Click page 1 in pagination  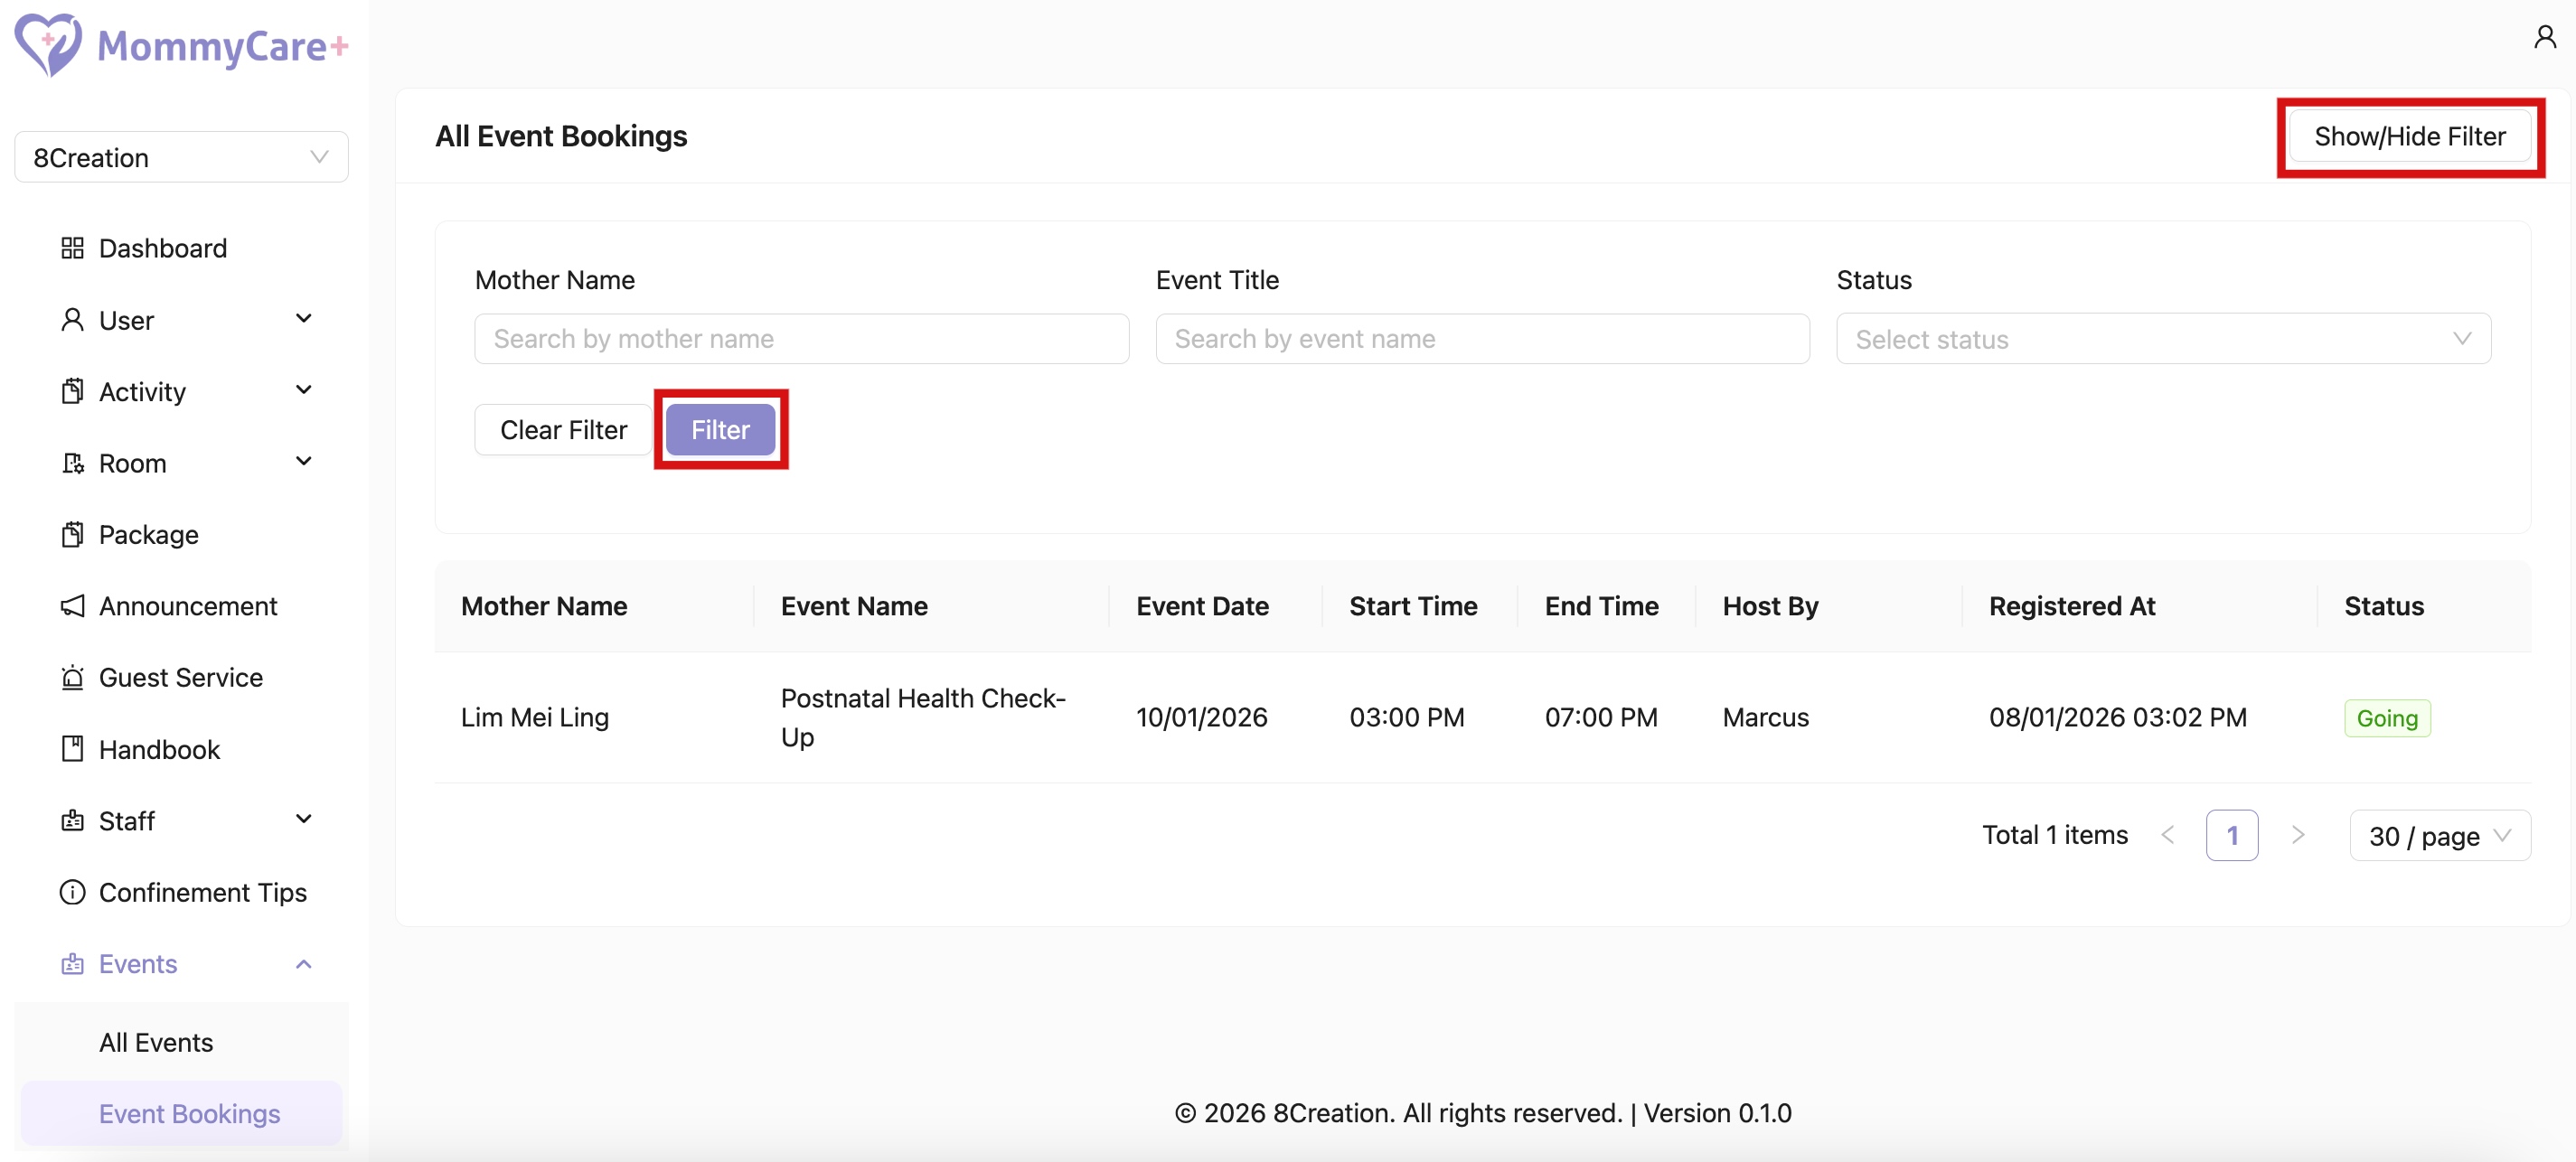pos(2231,836)
